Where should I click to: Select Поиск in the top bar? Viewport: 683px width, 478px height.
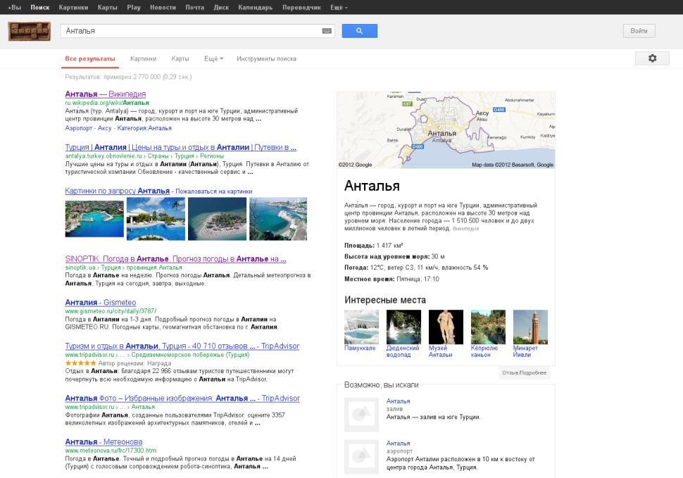[40, 8]
